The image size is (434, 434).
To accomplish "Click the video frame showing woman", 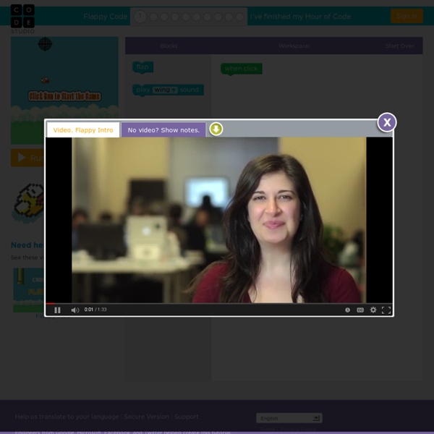I will [219, 220].
